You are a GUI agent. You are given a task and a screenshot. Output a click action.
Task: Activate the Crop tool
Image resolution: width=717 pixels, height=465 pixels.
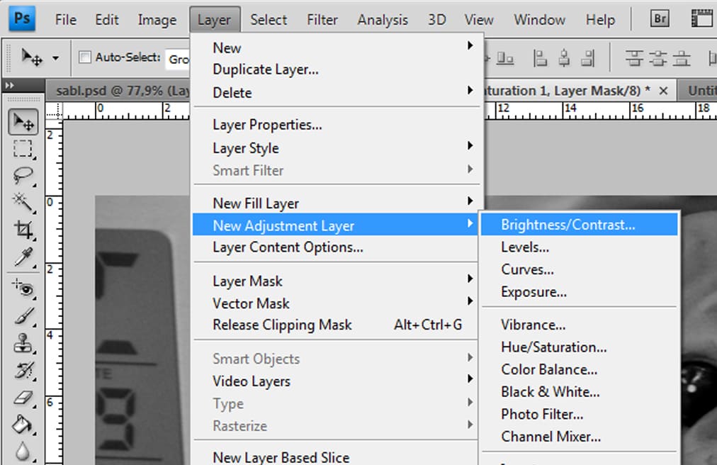point(23,230)
